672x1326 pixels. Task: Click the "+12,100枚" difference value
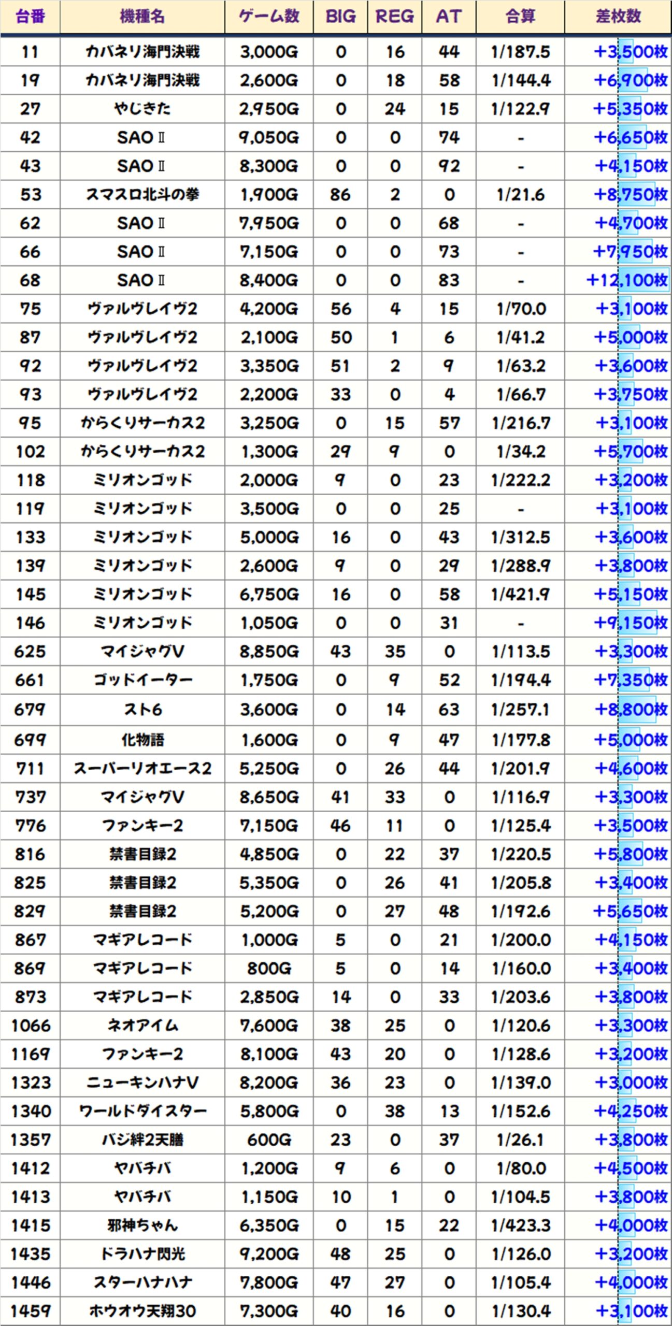pos(627,280)
